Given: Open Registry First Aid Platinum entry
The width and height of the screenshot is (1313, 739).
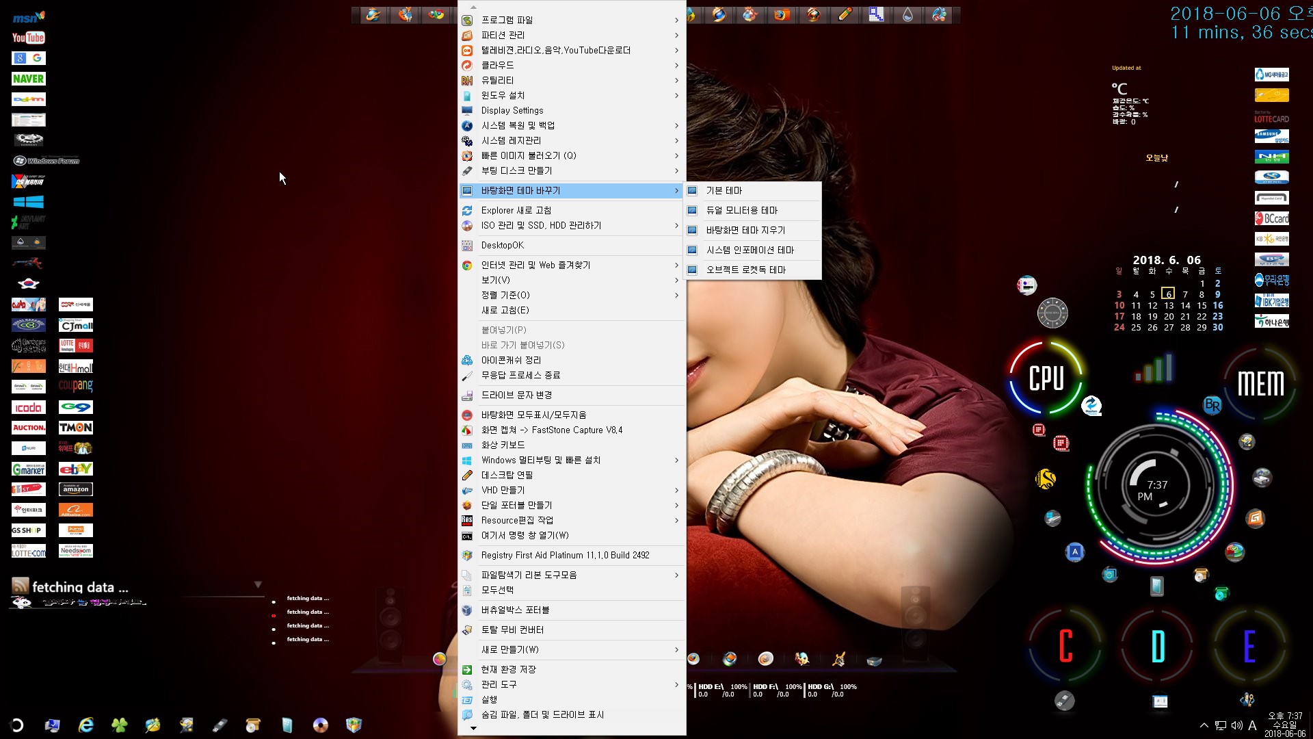Looking at the screenshot, I should tap(572, 555).
